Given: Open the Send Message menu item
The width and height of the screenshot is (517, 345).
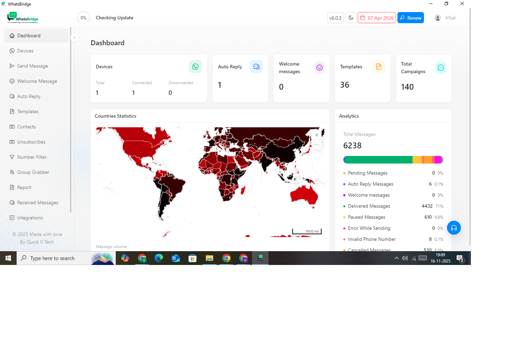Looking at the screenshot, I should (x=32, y=66).
